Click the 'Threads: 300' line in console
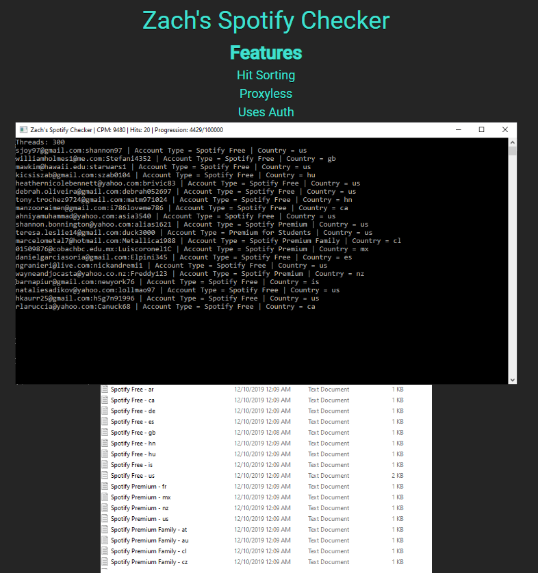 pos(40,142)
